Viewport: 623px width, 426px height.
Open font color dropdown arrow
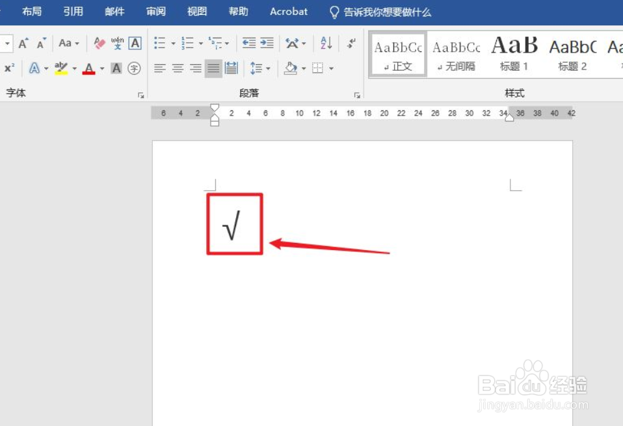[x=102, y=69]
